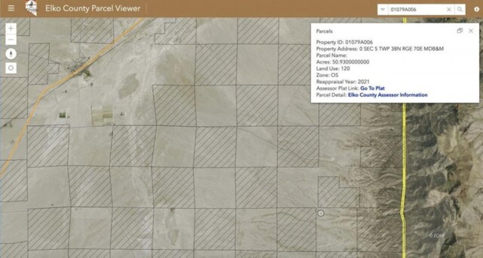Open the hamburger menu
Image resolution: width=483 pixels, height=258 pixels.
pyautogui.click(x=11, y=8)
